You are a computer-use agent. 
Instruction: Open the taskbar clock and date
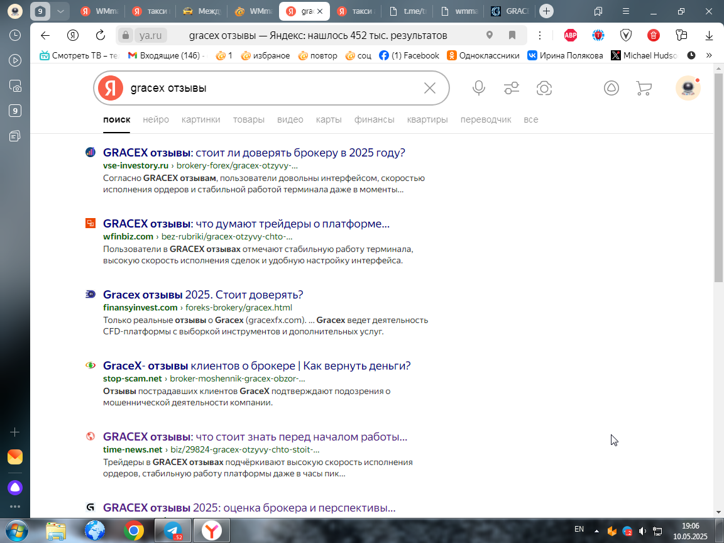point(690,531)
